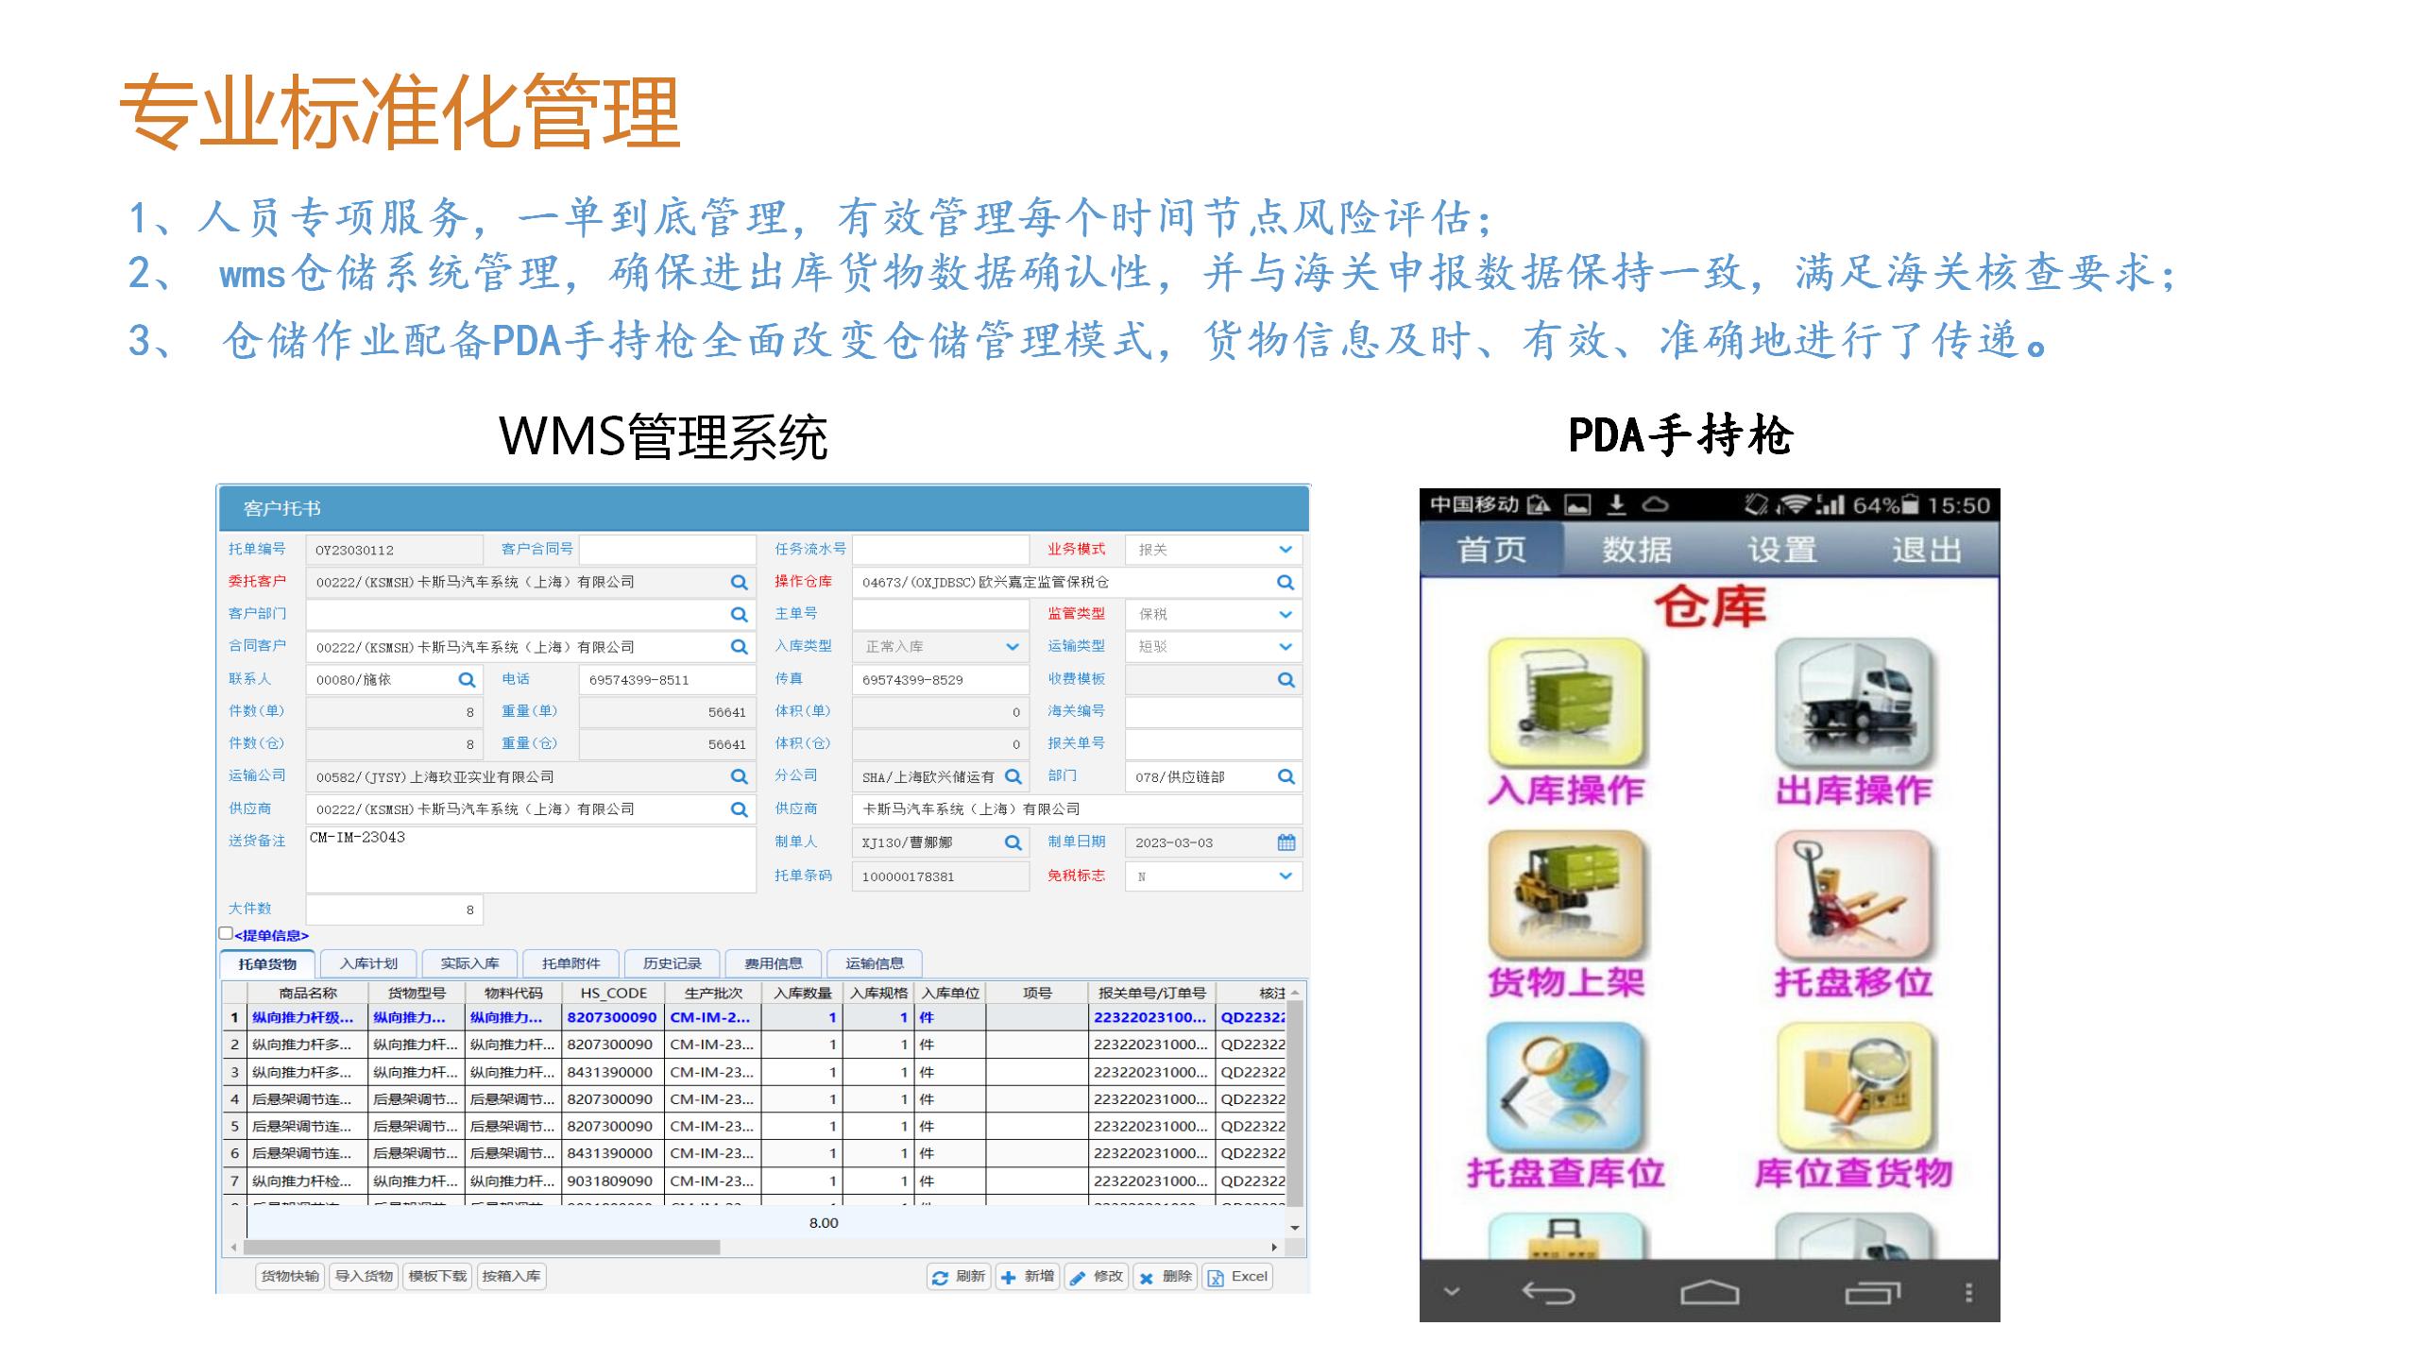Click the 任务流水号 input field
This screenshot has width=2418, height=1360.
click(x=941, y=550)
